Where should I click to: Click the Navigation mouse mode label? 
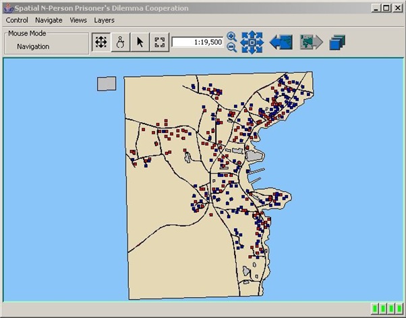(33, 47)
